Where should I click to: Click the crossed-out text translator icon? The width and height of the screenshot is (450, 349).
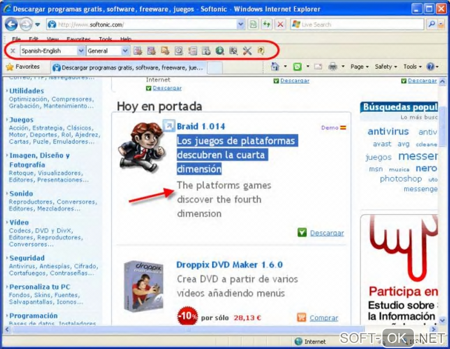[233, 51]
